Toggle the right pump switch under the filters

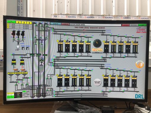pos(28,48)
